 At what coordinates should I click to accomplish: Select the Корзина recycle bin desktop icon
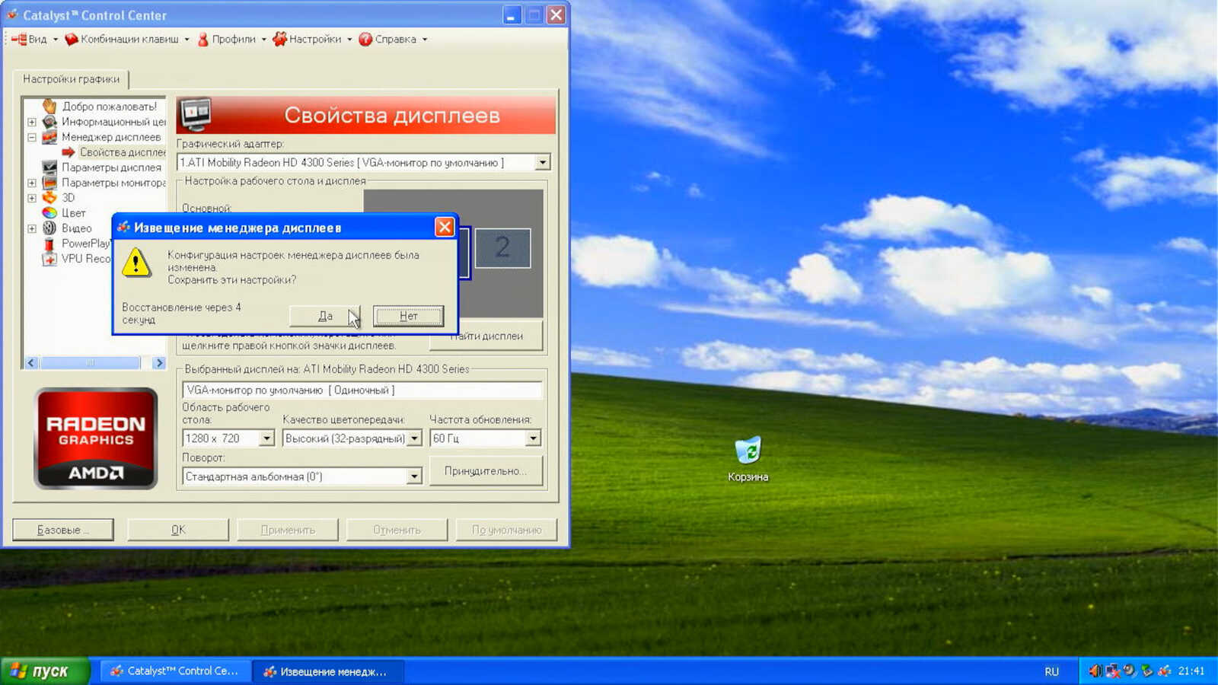pos(748,451)
